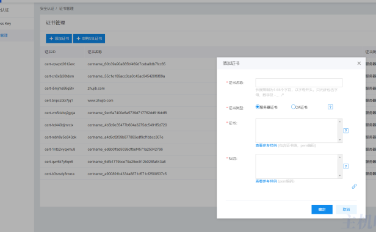Screen dimensions: 376x232
Task: Select Access Key item in sidebar
Action: 17,24
